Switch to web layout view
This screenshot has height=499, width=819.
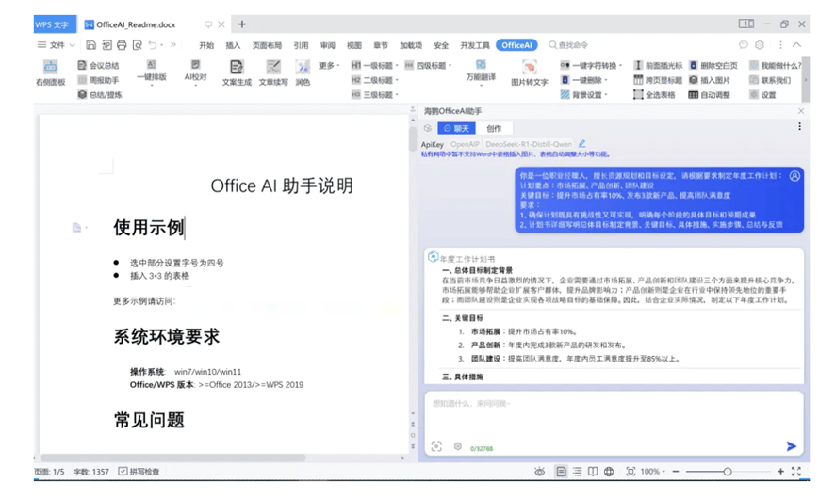click(x=609, y=472)
